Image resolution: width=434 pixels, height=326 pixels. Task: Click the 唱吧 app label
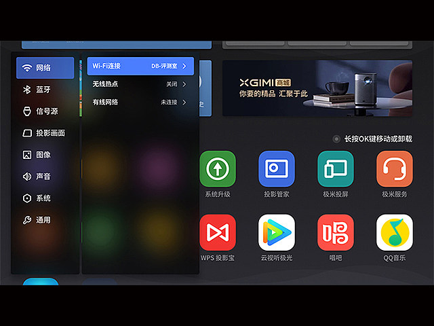pos(336,258)
